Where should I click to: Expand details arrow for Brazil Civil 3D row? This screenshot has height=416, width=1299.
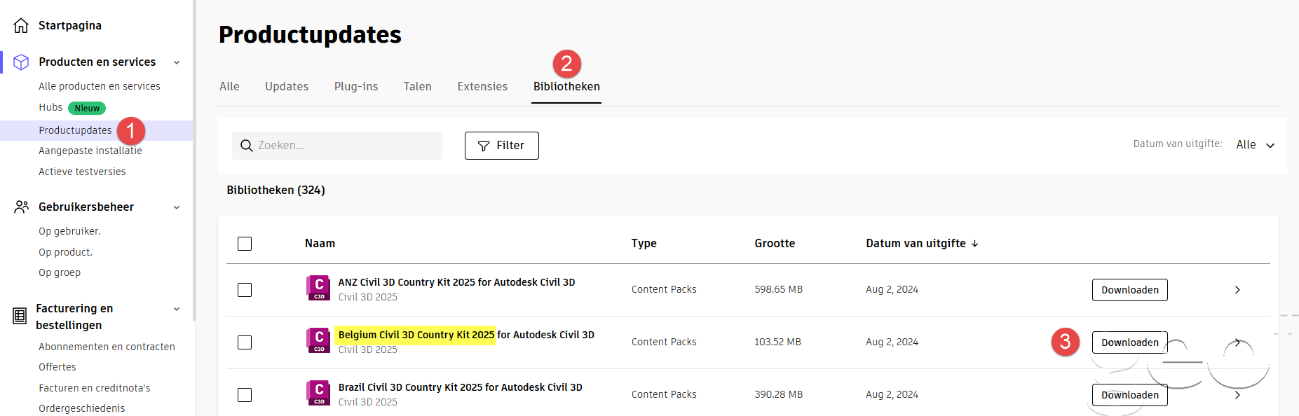(1237, 395)
